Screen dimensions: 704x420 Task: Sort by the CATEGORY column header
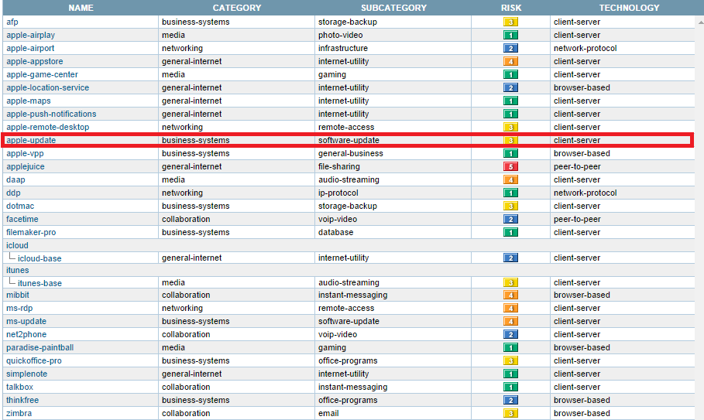coord(237,8)
